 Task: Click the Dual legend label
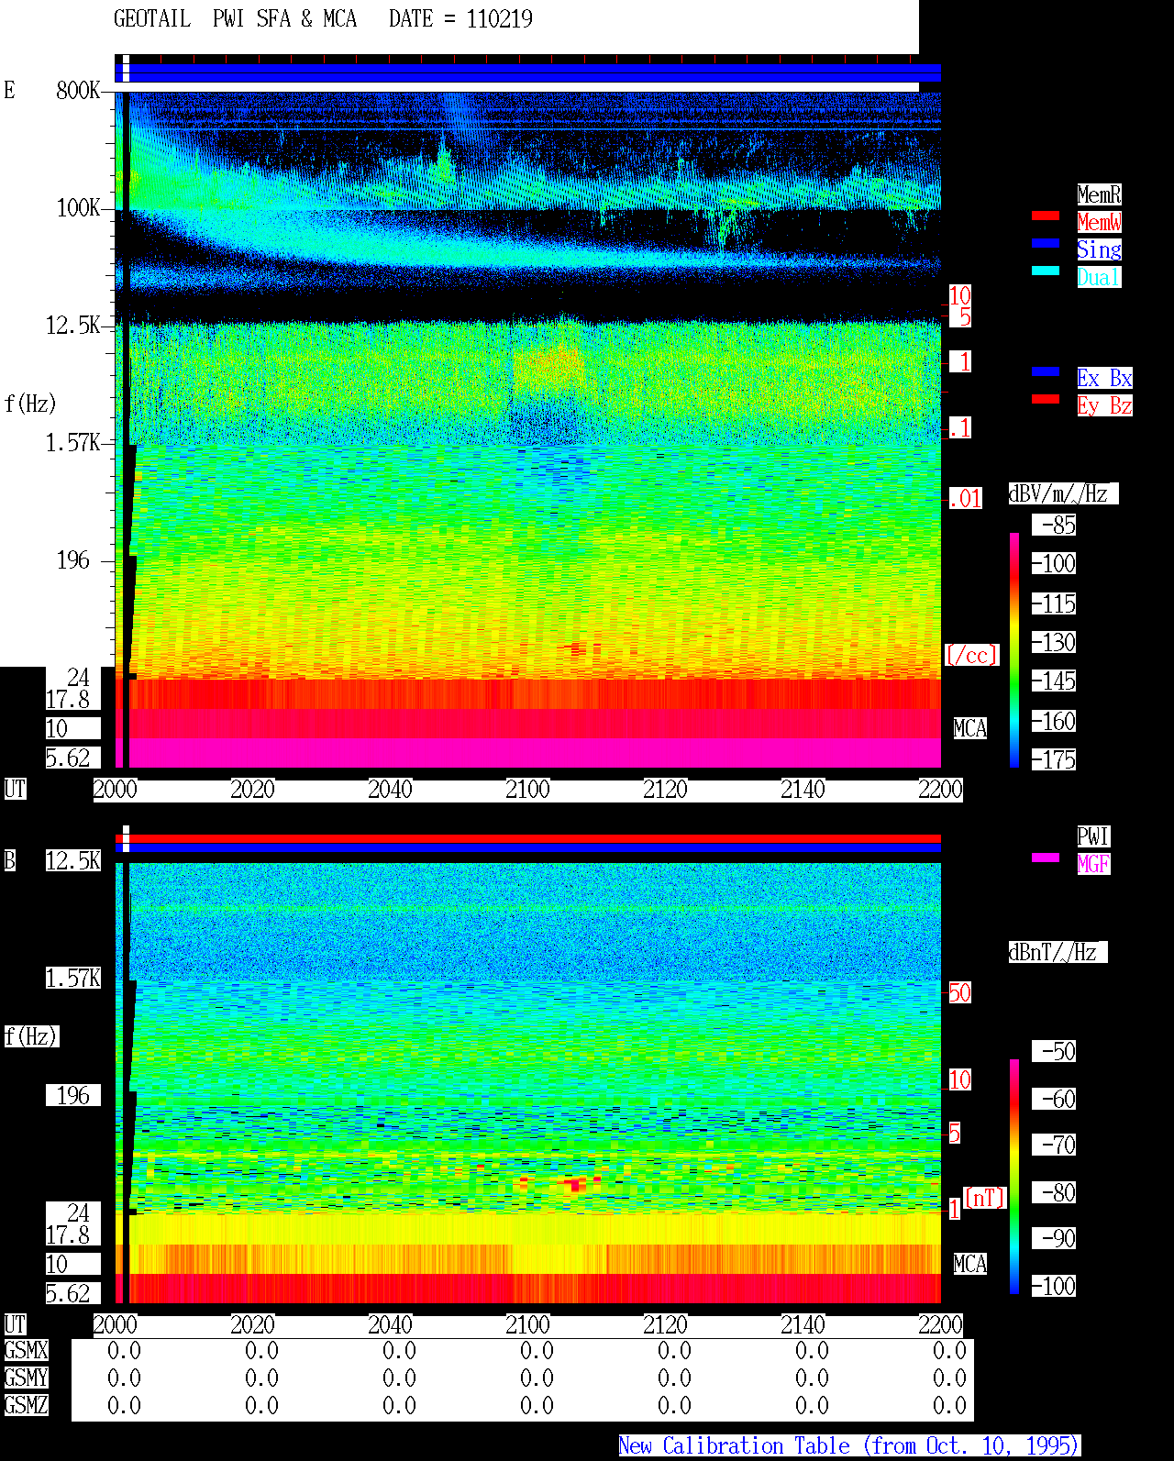[x=1099, y=277]
